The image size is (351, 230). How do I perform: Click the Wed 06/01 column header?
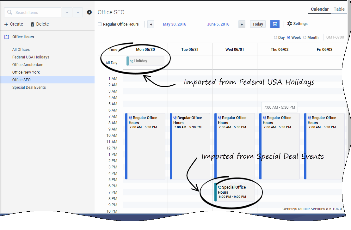click(x=235, y=50)
